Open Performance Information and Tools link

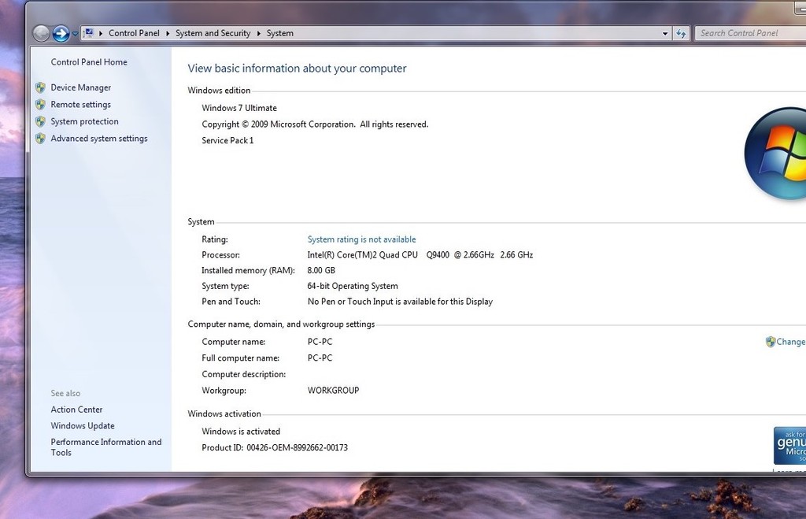(106, 447)
